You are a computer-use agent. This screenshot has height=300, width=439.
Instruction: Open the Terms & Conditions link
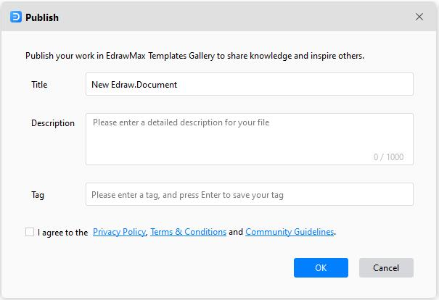tap(188, 232)
